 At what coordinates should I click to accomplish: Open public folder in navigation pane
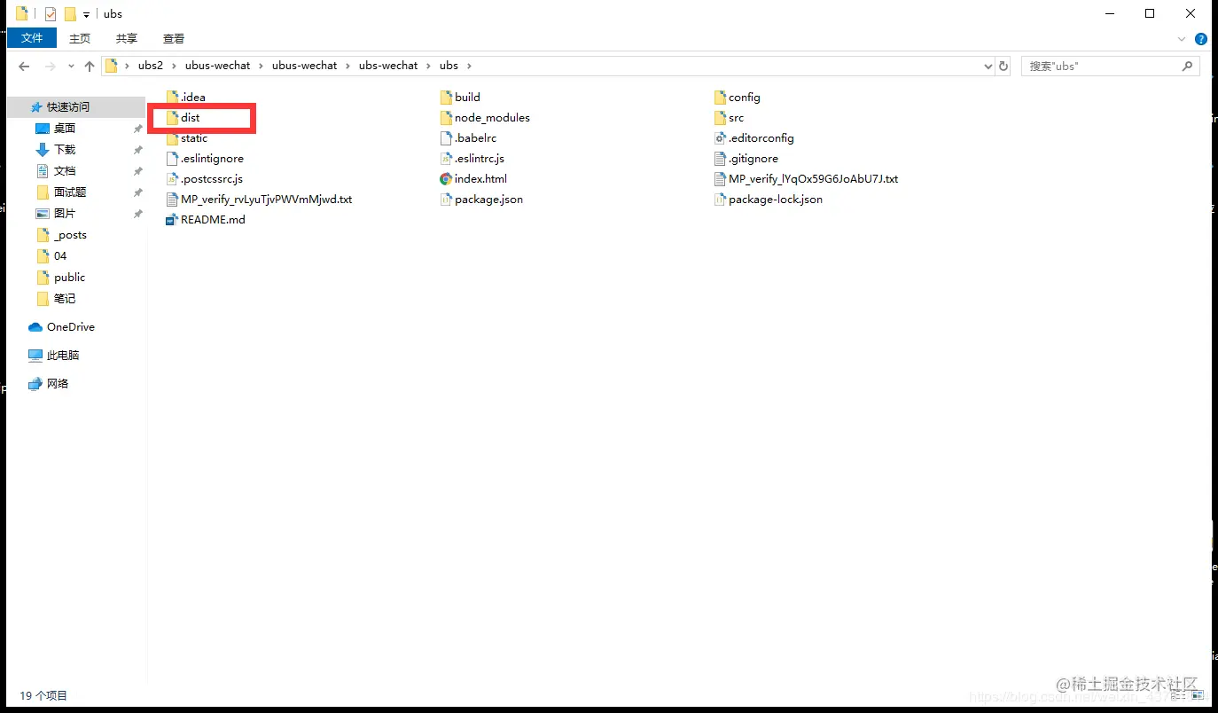[69, 277]
